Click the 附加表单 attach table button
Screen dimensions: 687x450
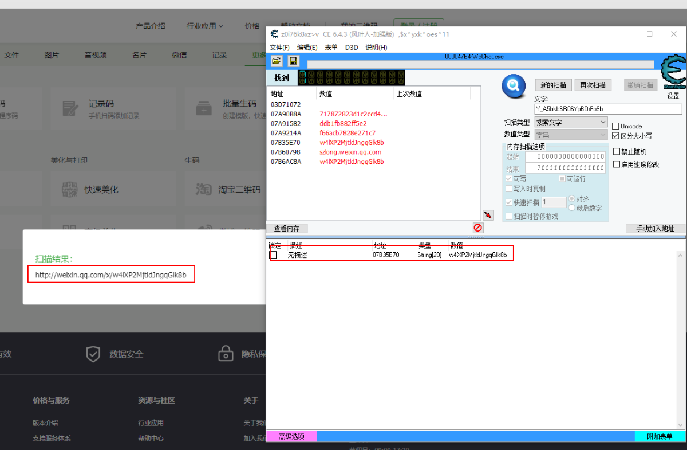(660, 436)
